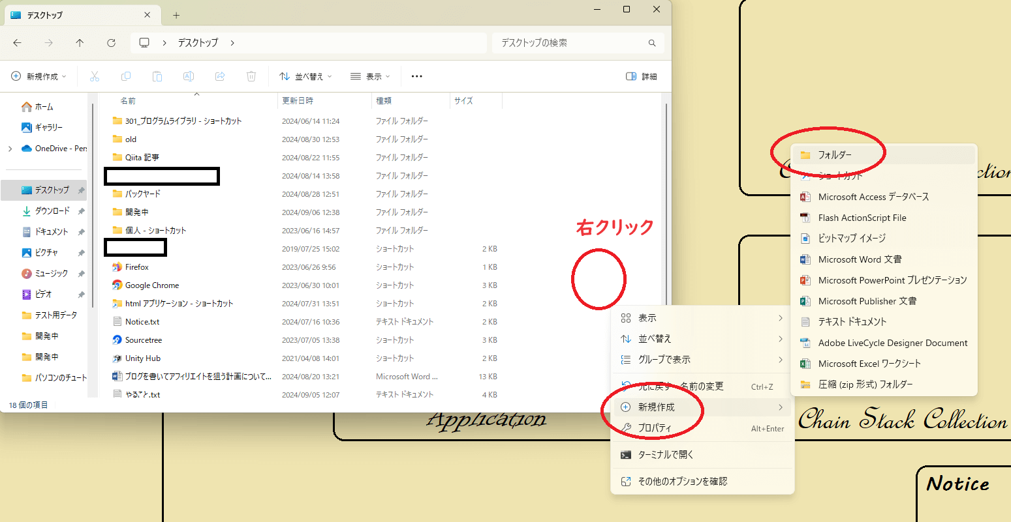Screen dimensions: 1011x522
Task: Sort by サイズ column header
Action: point(463,101)
